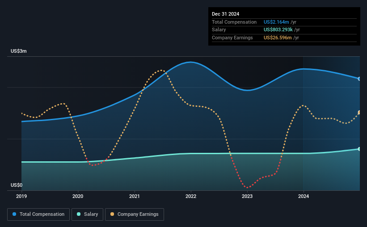
Task: Click the 2022 x-axis label
Action: (x=191, y=196)
